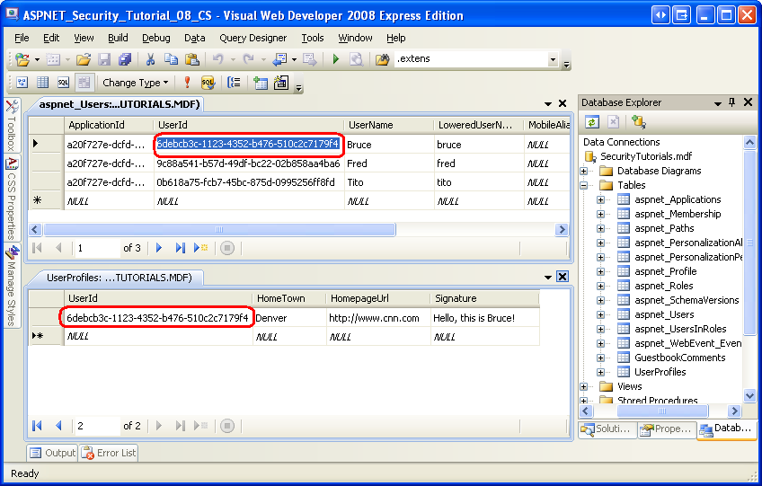This screenshot has width=762, height=486.
Task: Click the aspnet_Users grid horizontal scrollbar thumb
Action: tap(219, 229)
